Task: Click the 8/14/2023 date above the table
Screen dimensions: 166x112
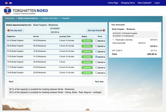Action: pos(55,28)
